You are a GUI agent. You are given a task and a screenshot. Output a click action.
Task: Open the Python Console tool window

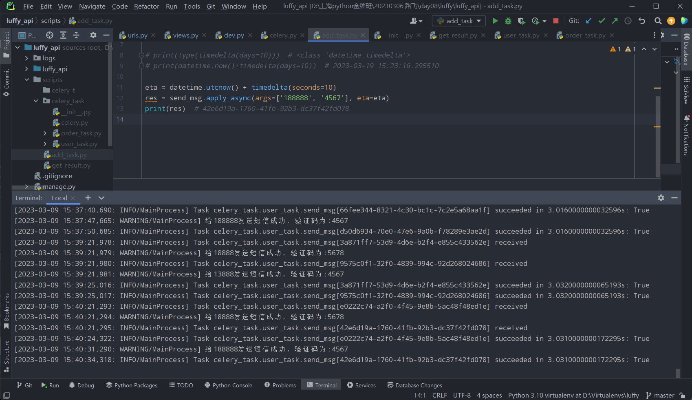pyautogui.click(x=229, y=385)
